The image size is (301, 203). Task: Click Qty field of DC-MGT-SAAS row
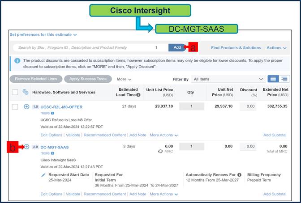click(192, 147)
